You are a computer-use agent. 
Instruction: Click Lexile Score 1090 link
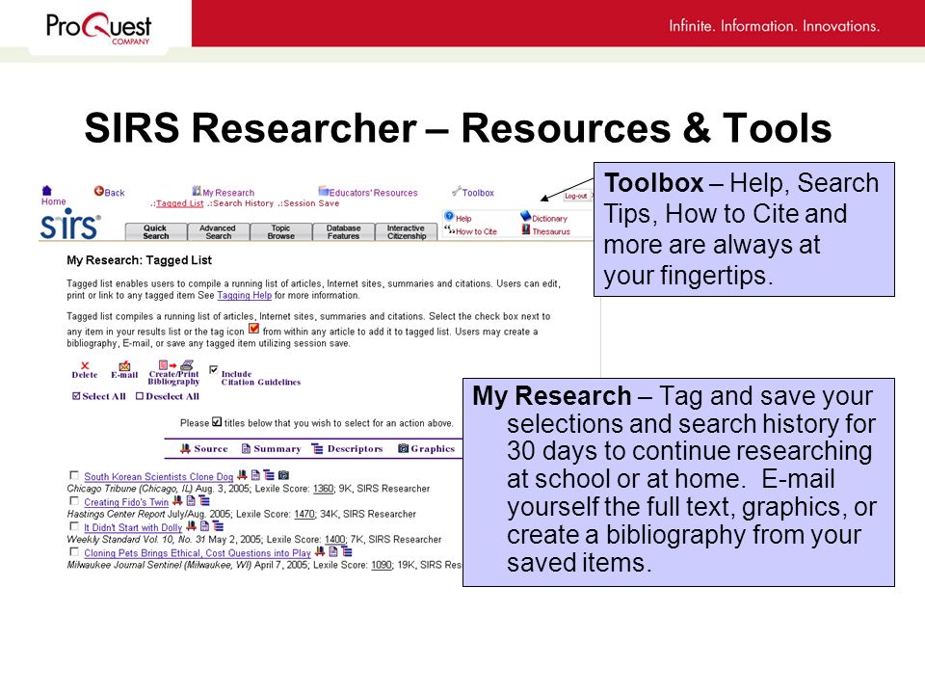pos(382,565)
